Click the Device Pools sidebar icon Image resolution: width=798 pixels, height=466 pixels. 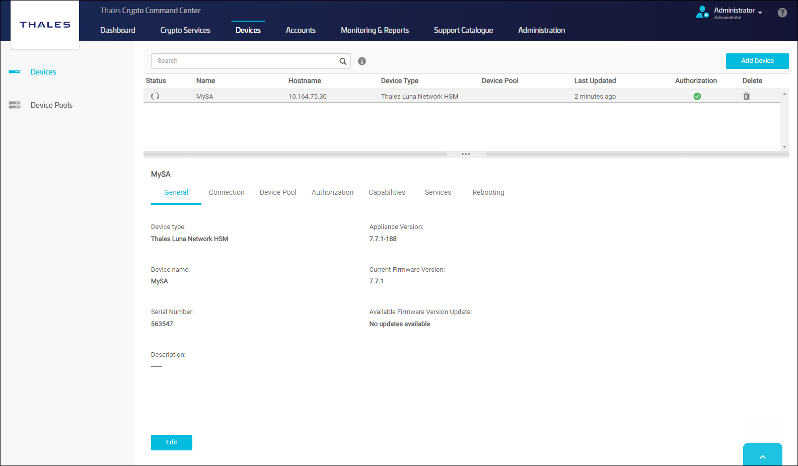[x=15, y=105]
